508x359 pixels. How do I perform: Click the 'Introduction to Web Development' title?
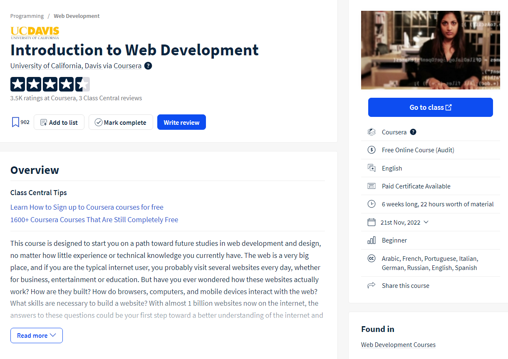point(134,50)
